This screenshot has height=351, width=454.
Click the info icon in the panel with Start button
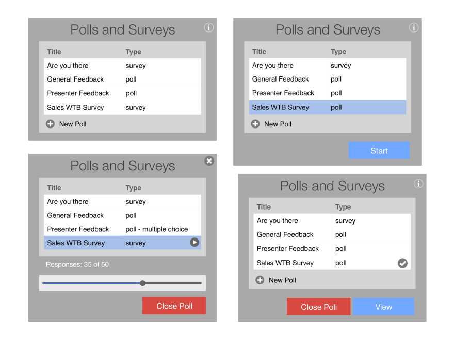pos(414,27)
